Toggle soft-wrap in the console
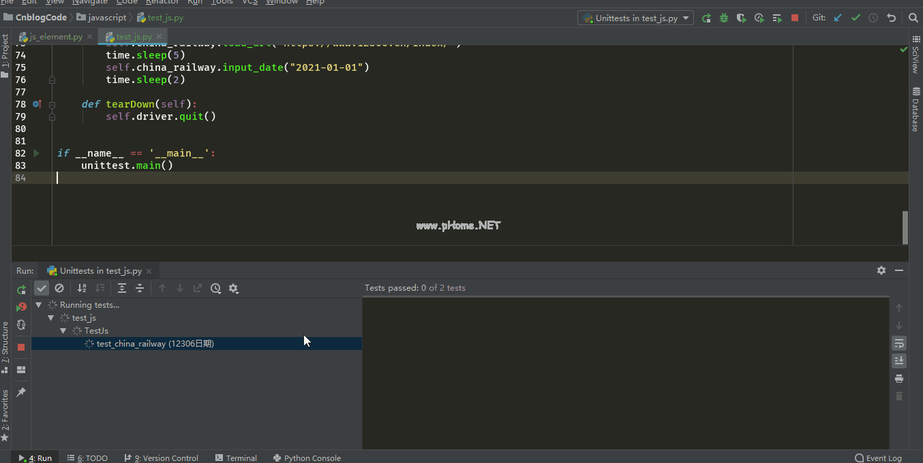Screen dimensions: 923x463 pos(899,343)
